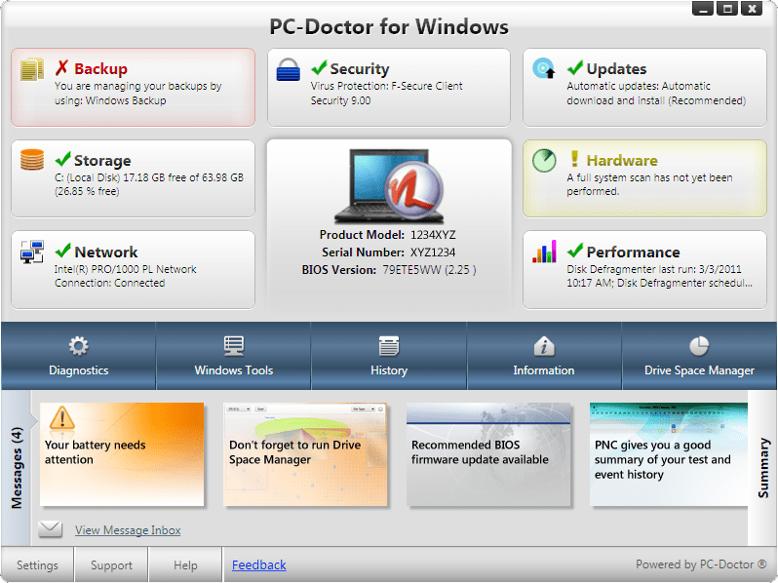Launch Drive Space Manager tab

tap(699, 357)
